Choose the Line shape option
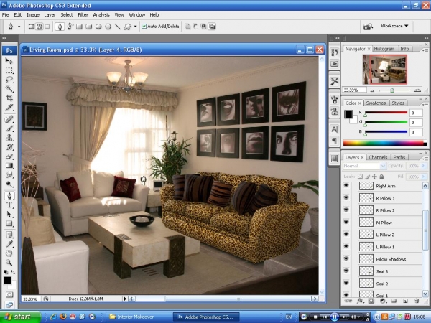Screen dimensions: 431x323 point(117,27)
